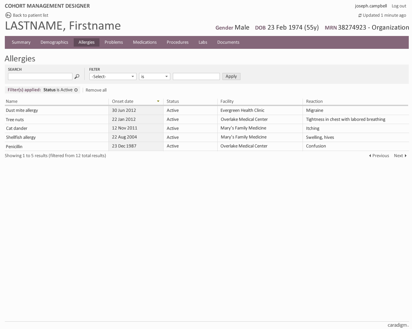
Task: Remove the Status is Active filter
Action: (x=76, y=90)
